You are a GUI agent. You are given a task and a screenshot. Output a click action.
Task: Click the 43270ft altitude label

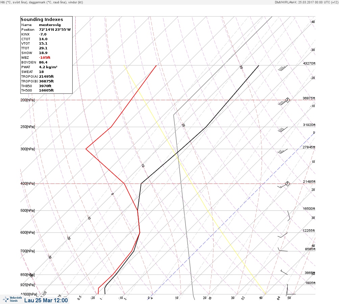(309, 63)
